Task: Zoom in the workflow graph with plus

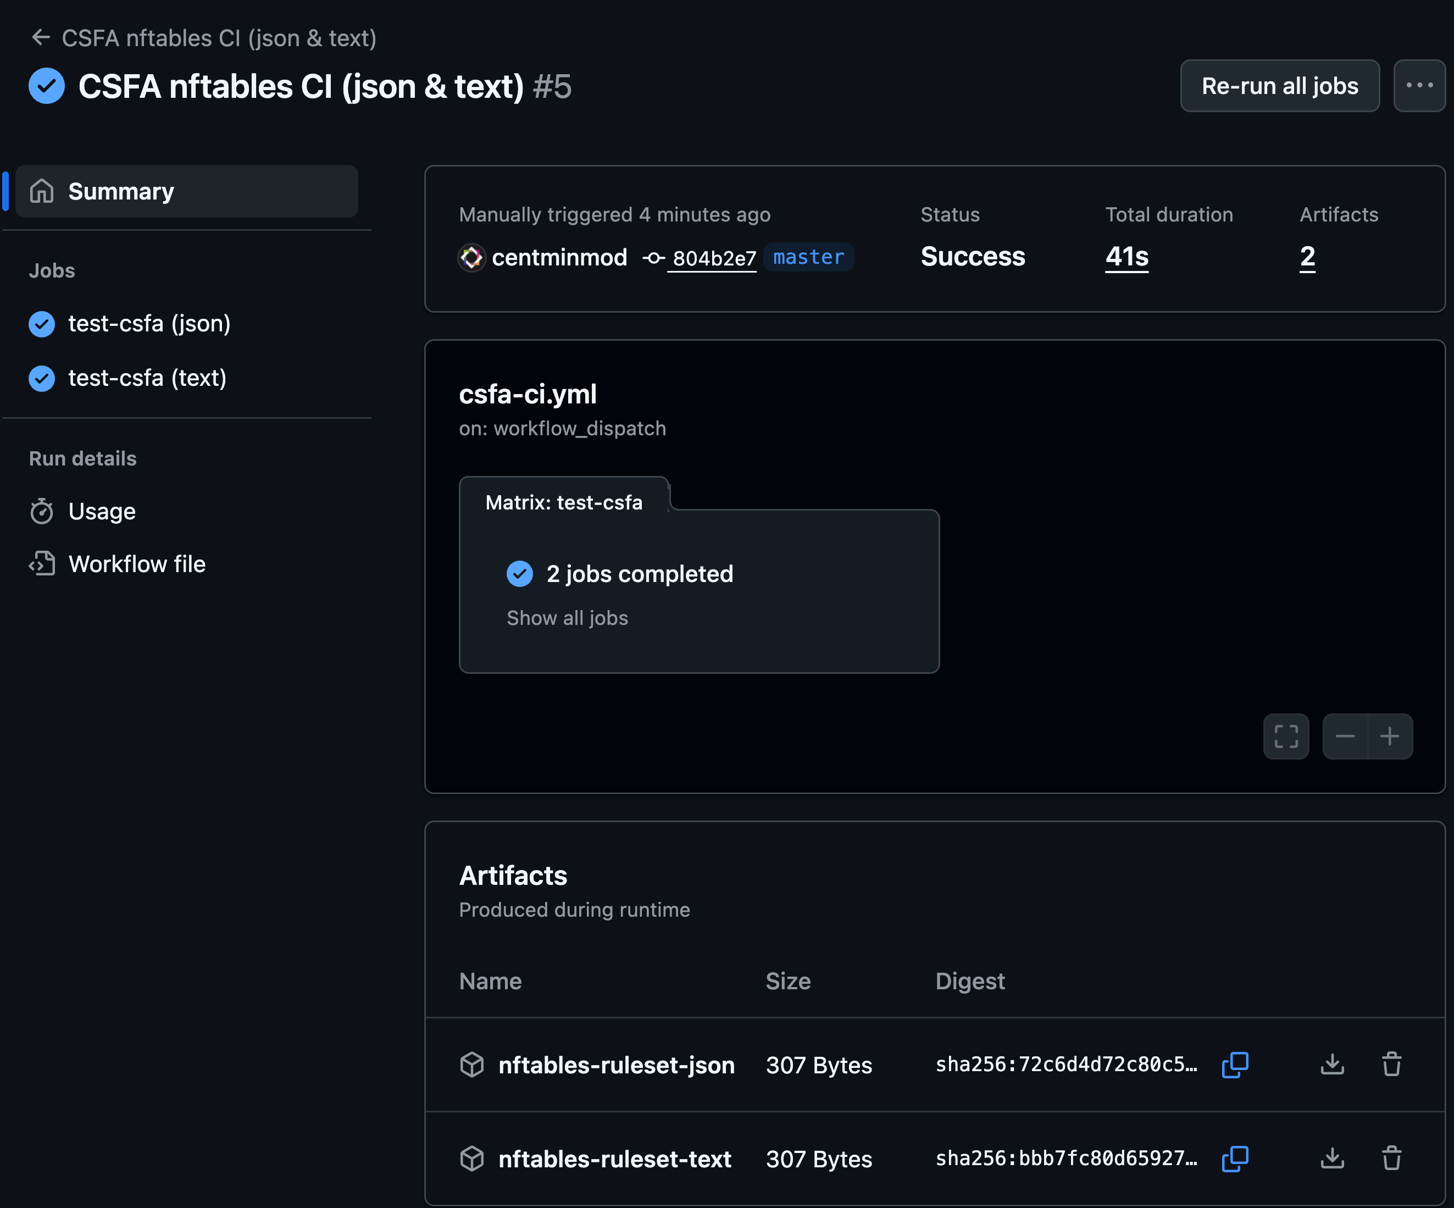Action: pyautogui.click(x=1390, y=736)
